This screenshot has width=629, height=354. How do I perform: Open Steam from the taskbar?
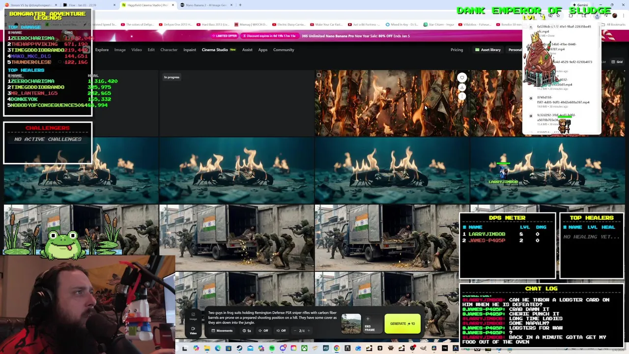[239, 349]
